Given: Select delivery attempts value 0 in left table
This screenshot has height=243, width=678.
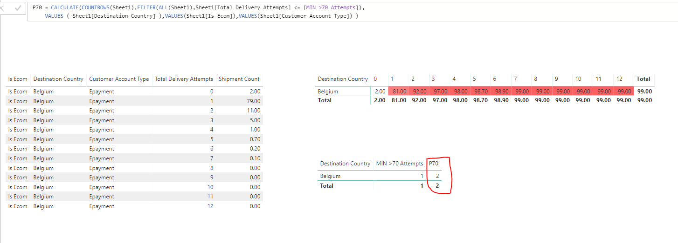Looking at the screenshot, I should point(212,92).
